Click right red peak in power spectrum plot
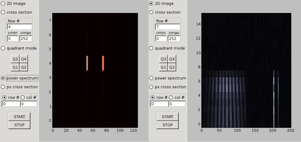 (103, 63)
